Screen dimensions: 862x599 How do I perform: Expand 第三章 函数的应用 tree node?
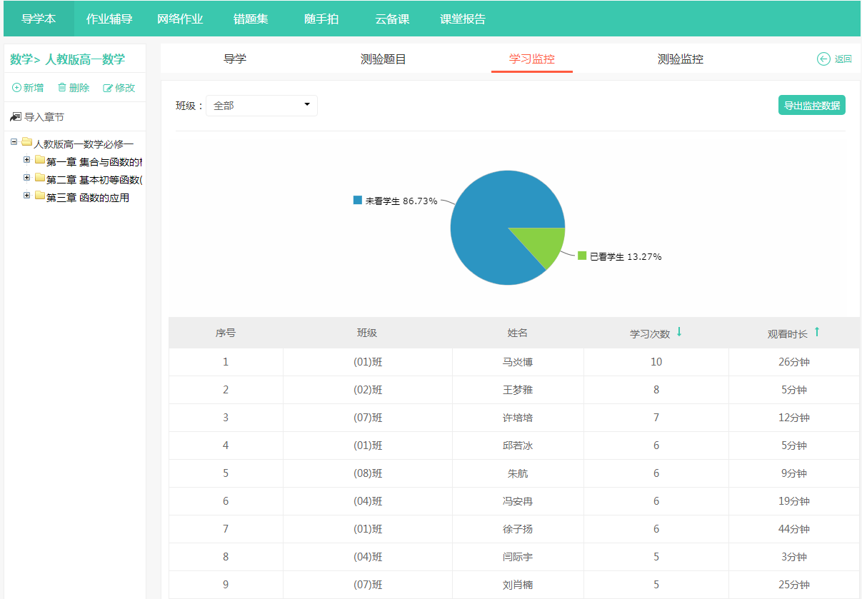coord(27,196)
